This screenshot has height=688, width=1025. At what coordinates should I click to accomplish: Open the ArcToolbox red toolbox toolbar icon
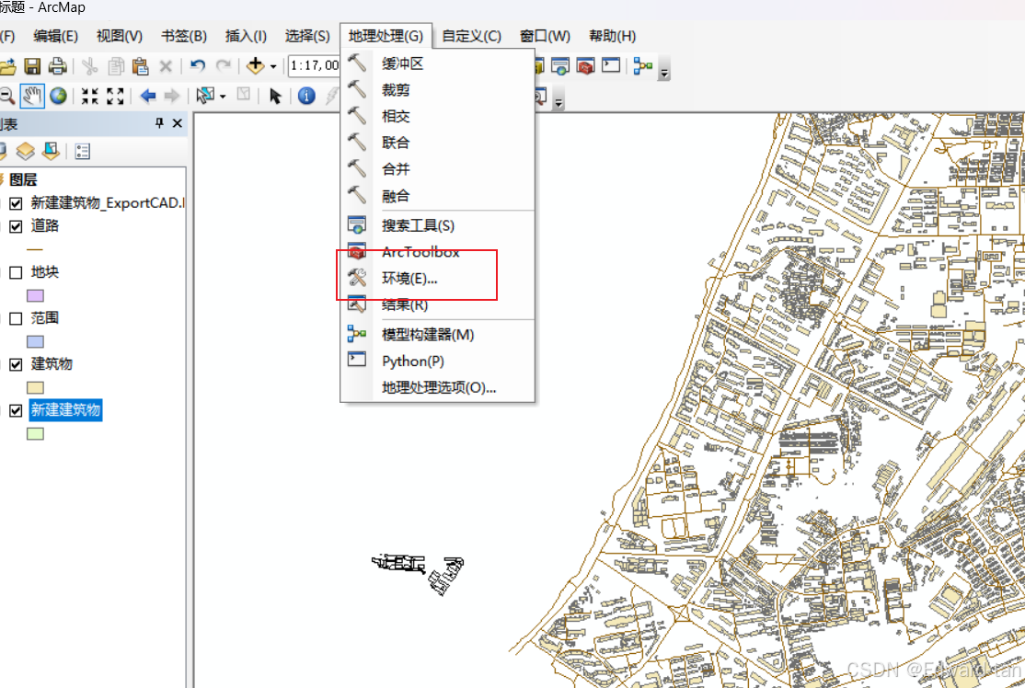pyautogui.click(x=586, y=66)
